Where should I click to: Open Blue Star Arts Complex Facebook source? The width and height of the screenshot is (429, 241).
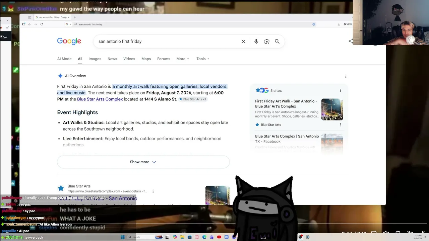pyautogui.click(x=287, y=139)
